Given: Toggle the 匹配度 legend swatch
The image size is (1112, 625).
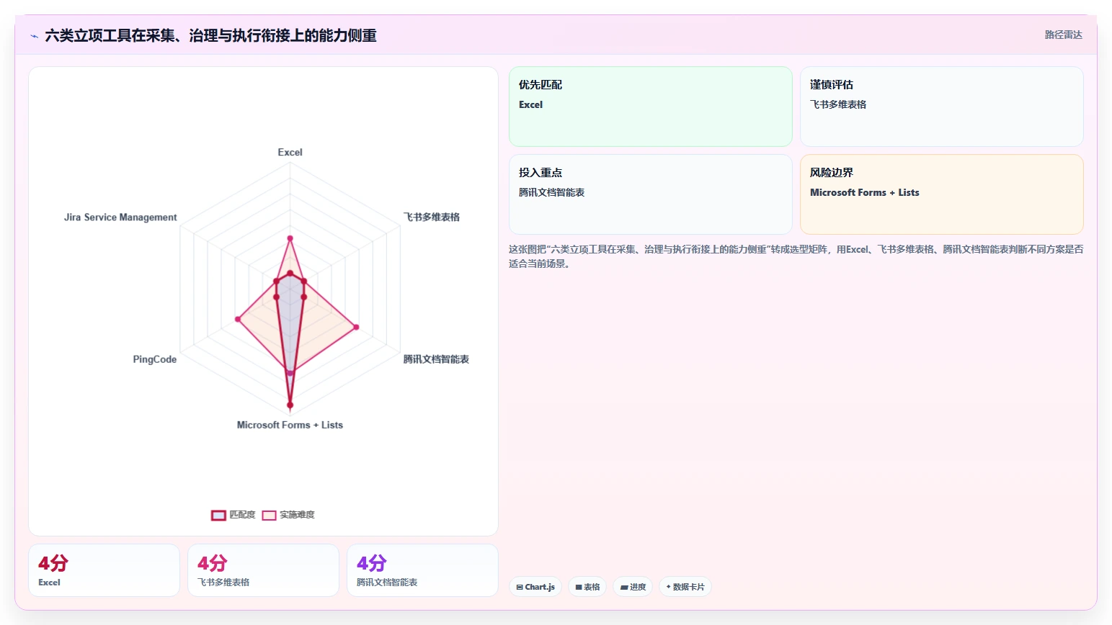Looking at the screenshot, I should pyautogui.click(x=218, y=515).
